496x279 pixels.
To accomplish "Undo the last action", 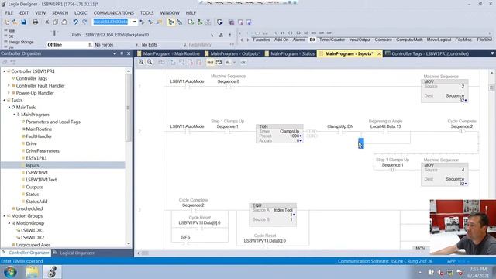I will [x=75, y=22].
